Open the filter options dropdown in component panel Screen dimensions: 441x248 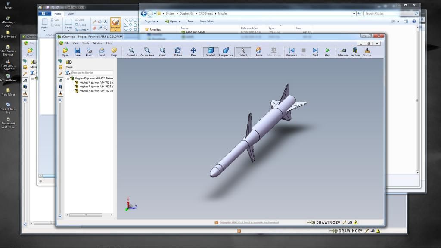coord(68,73)
